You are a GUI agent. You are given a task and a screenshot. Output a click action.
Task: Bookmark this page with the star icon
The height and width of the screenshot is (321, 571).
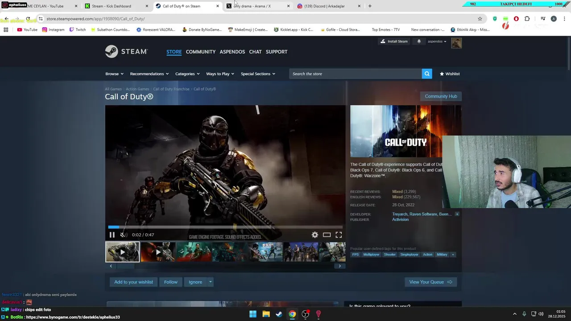point(480,19)
